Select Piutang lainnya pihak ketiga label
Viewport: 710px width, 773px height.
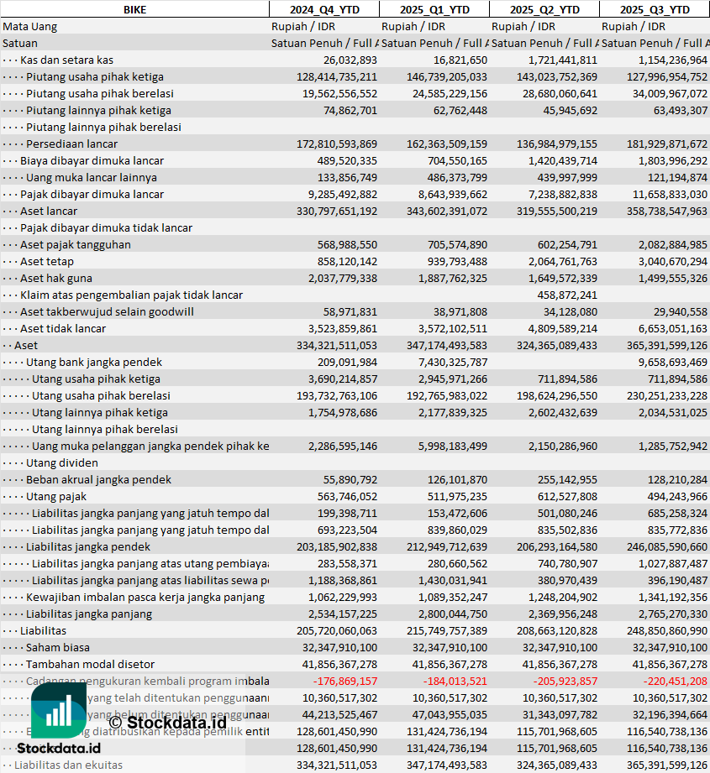pyautogui.click(x=98, y=111)
